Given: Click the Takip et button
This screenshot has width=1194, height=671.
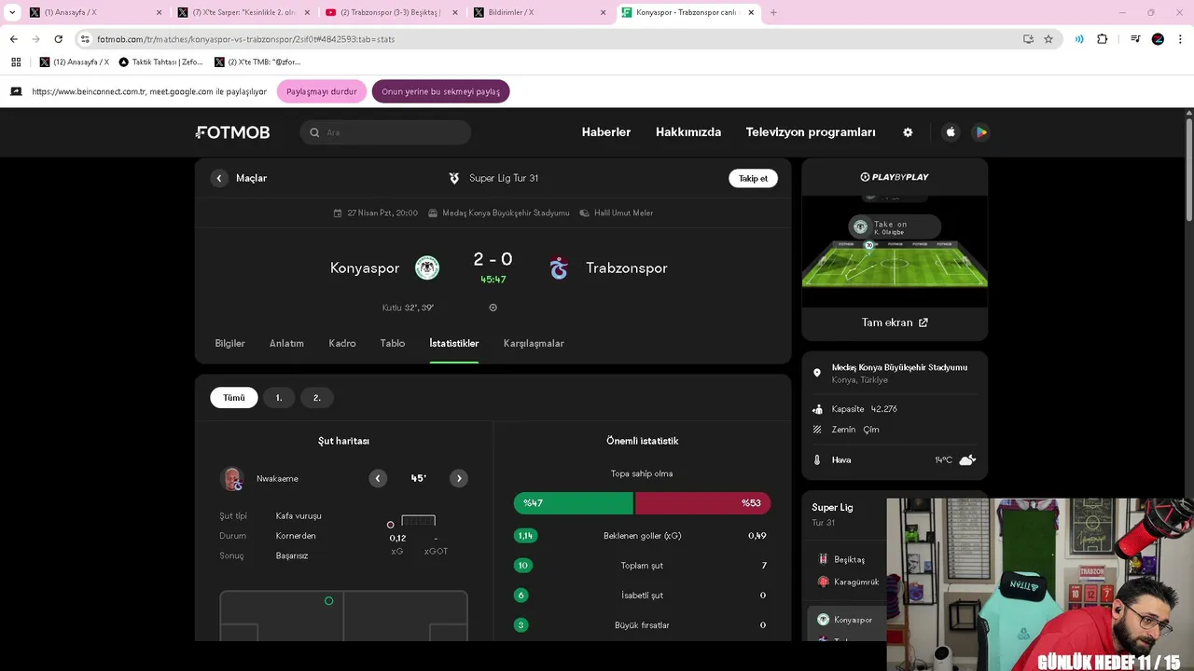Looking at the screenshot, I should point(753,178).
